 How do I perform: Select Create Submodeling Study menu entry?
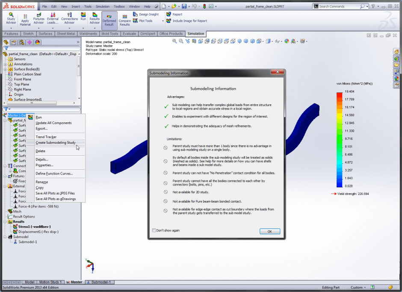coord(56,142)
